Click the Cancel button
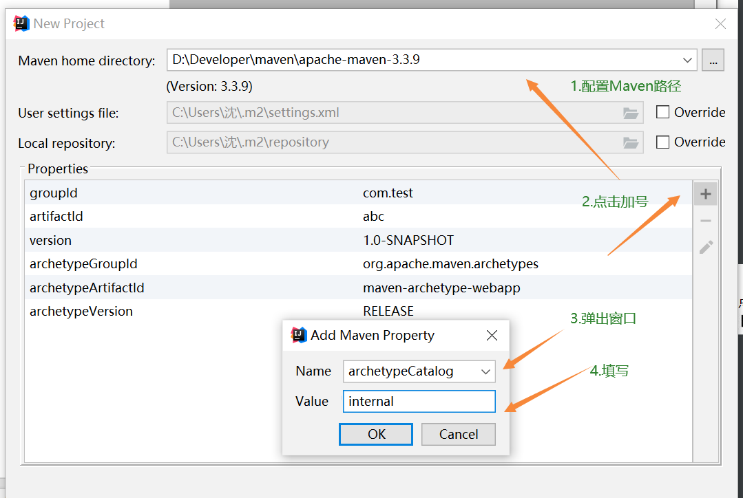The width and height of the screenshot is (743, 498). pyautogui.click(x=458, y=434)
